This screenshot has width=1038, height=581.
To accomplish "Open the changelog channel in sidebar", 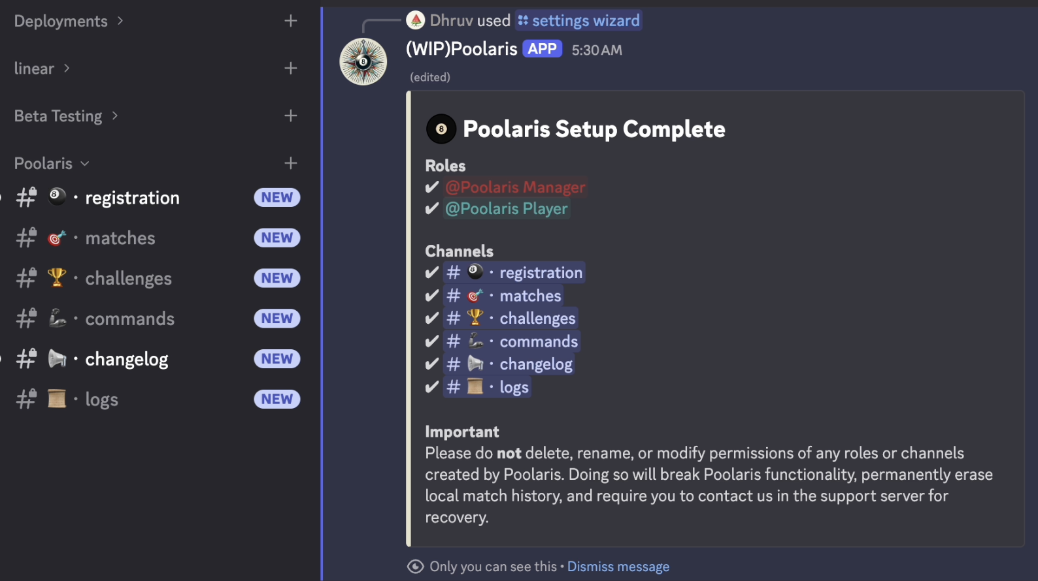I will (127, 358).
